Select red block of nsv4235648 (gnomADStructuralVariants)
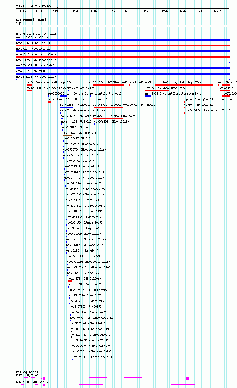This screenshot has height=388, width=237. [x=50, y=102]
